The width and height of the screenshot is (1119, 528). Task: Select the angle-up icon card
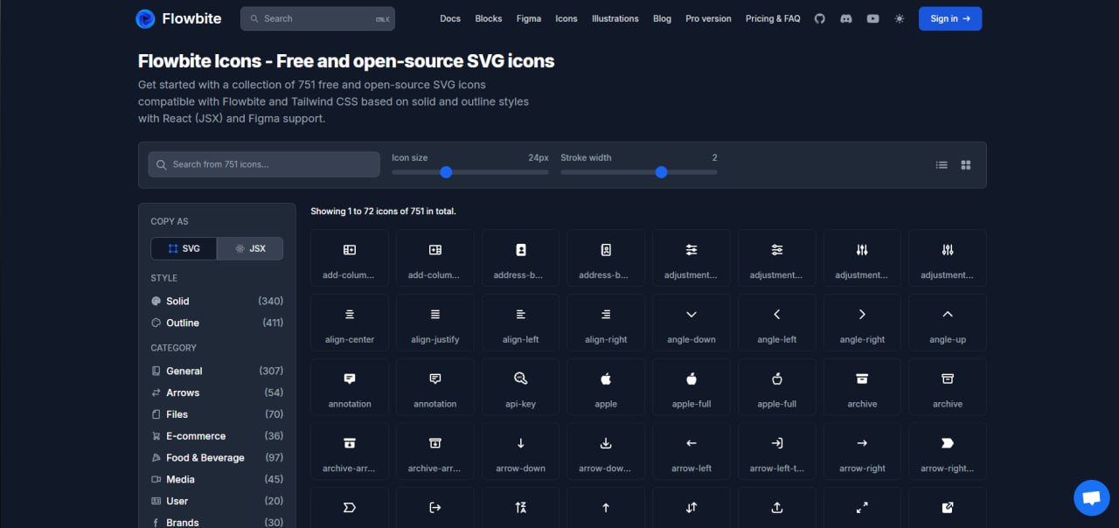[948, 323]
